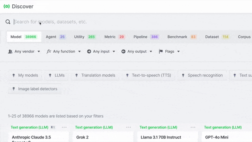Image resolution: width=252 pixels, height=142 pixels.
Task: Click Text generation (LLM) label above Grok 2
Action: (x=94, y=127)
